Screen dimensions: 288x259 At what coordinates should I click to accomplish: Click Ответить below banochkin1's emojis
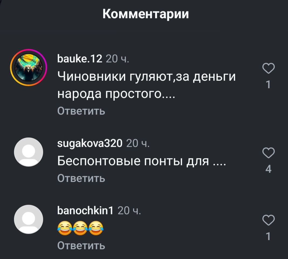click(81, 246)
